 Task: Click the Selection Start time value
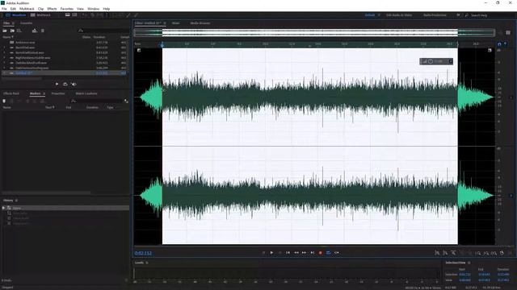coord(464,274)
